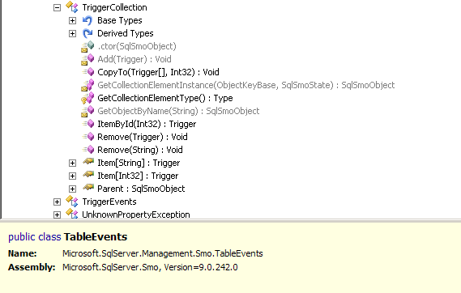
Task: Select Remove(Trigger) : Void method
Action: [143, 137]
